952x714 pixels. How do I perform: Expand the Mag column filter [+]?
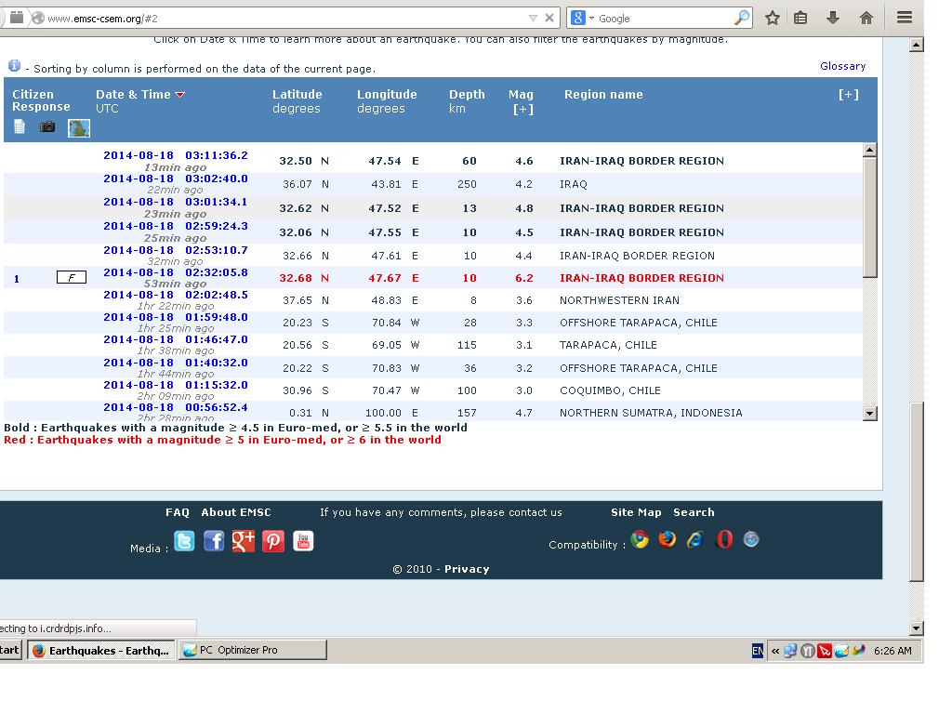click(x=522, y=109)
